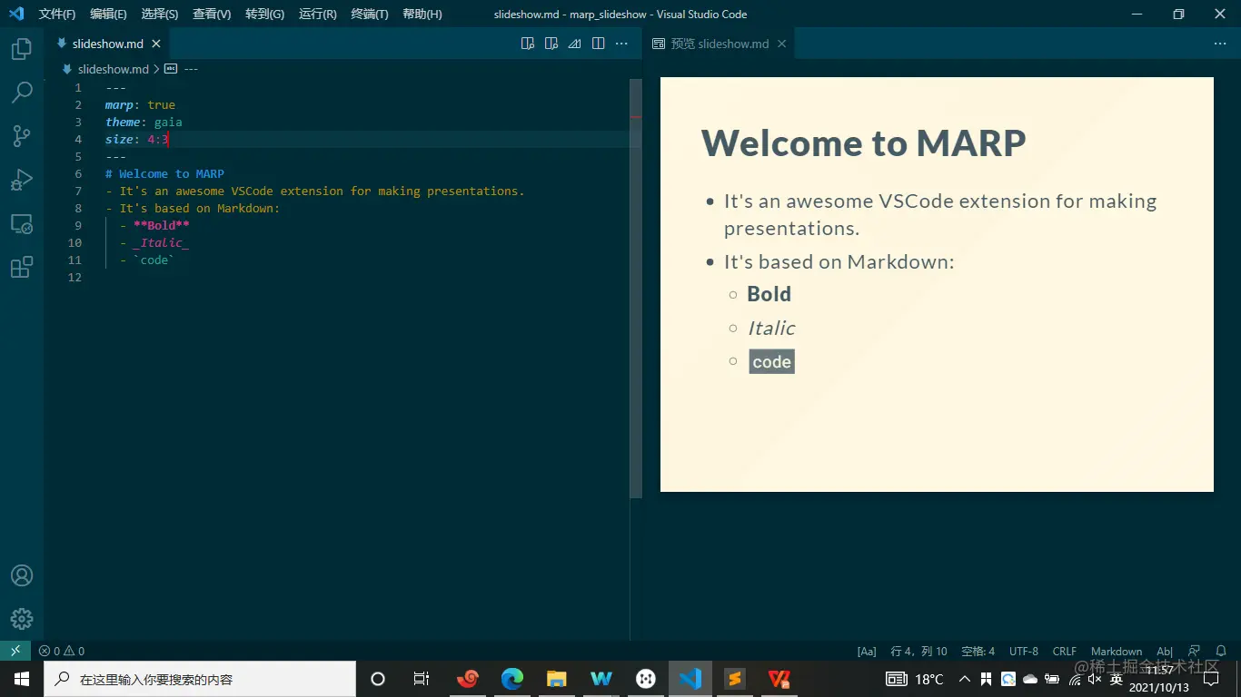Change cursor position via 行 4, 列 10

[918, 651]
